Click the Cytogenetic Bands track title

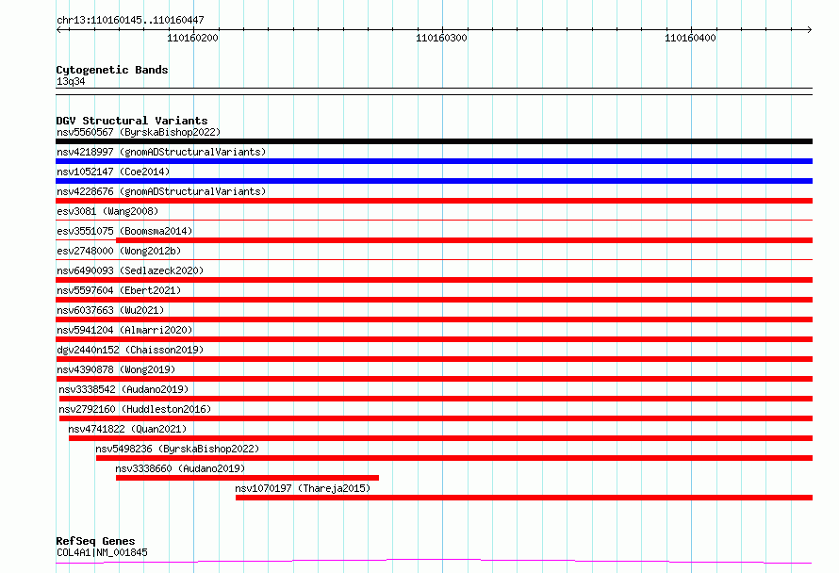[x=112, y=70]
